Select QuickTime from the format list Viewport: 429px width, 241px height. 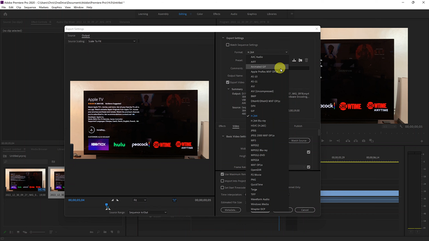[267, 185]
